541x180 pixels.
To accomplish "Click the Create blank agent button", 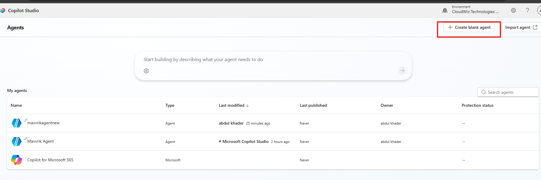I will [469, 27].
